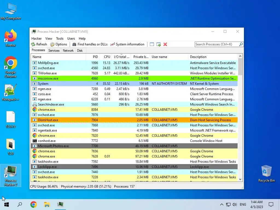280x210 pixels.
Task: Select the ngentask.exe process row
Action: coord(134,130)
